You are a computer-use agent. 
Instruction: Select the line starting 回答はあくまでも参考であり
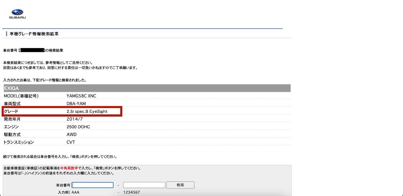click(71, 68)
